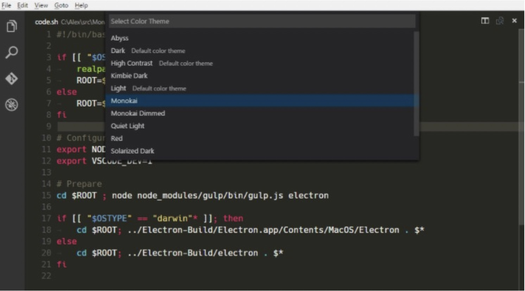Viewport: 525px width, 291px height.
Task: Open the Search panel
Action: click(x=12, y=52)
